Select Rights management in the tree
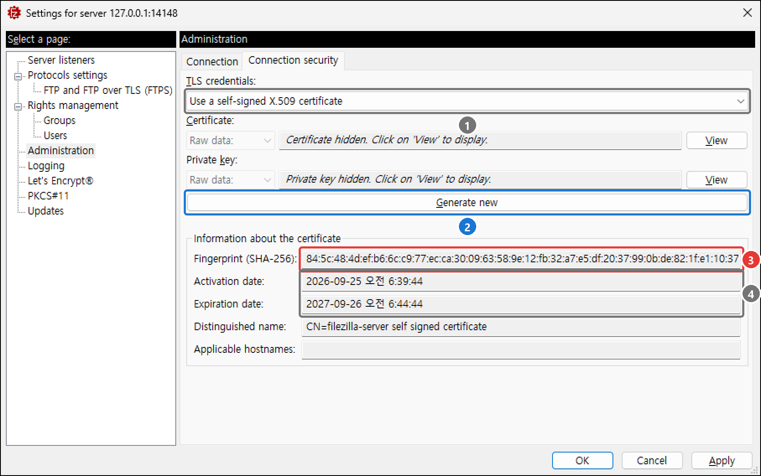 click(73, 105)
